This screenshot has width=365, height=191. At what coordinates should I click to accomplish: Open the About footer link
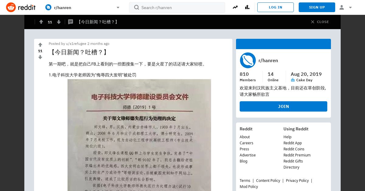tap(245, 137)
